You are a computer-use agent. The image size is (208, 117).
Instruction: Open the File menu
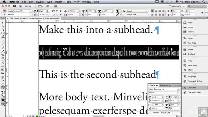pos(24,2)
